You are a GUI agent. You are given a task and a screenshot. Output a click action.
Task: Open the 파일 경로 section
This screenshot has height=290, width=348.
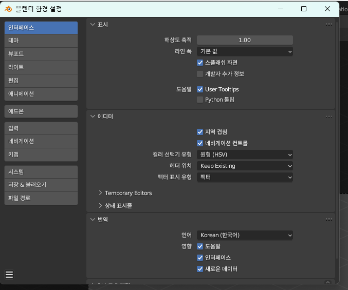pyautogui.click(x=41, y=198)
